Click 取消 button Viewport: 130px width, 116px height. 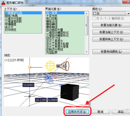[100, 112]
